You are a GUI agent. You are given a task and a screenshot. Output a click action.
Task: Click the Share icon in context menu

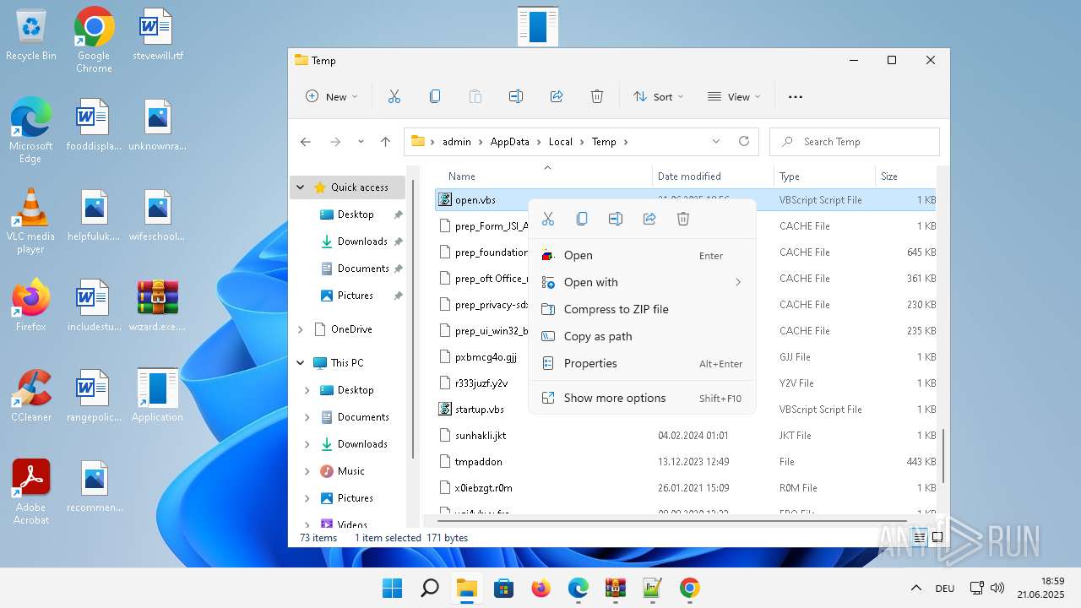[649, 219]
